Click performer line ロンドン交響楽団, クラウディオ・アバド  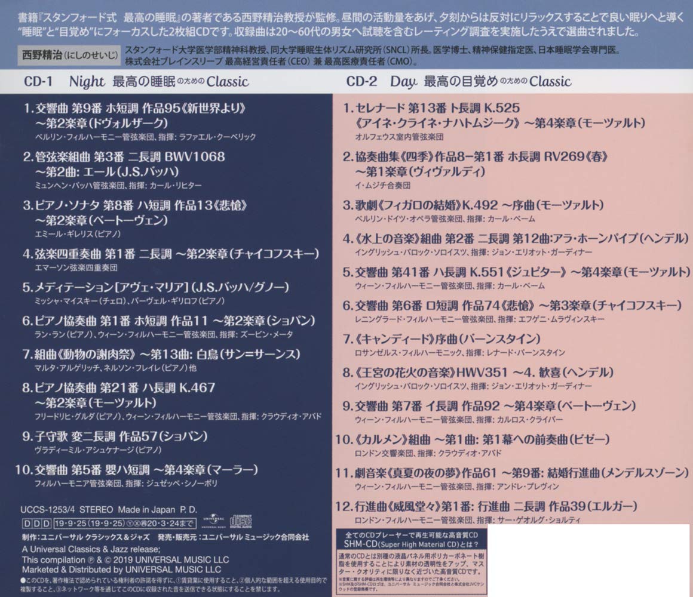tap(428, 453)
